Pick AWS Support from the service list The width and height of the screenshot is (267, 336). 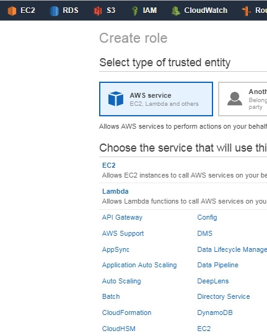tap(123, 233)
